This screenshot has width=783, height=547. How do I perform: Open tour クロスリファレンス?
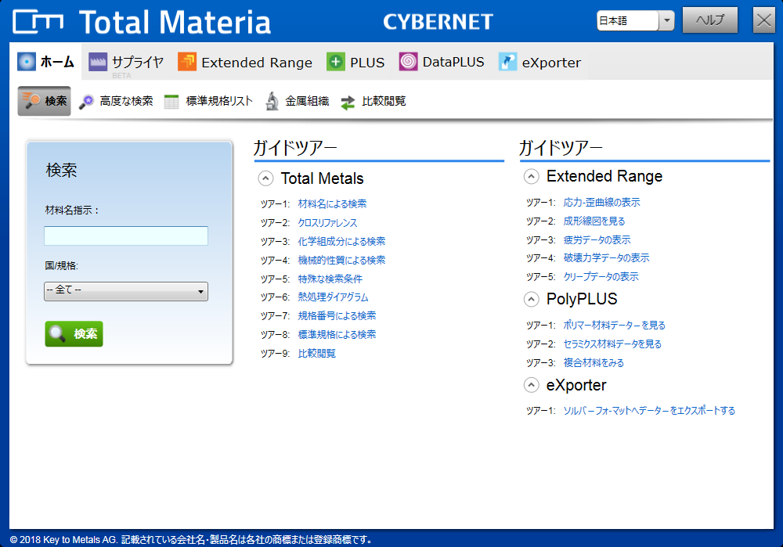[327, 222]
